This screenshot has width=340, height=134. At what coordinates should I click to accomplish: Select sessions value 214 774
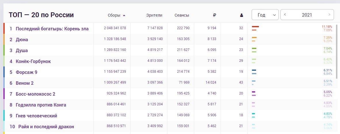point(183,71)
